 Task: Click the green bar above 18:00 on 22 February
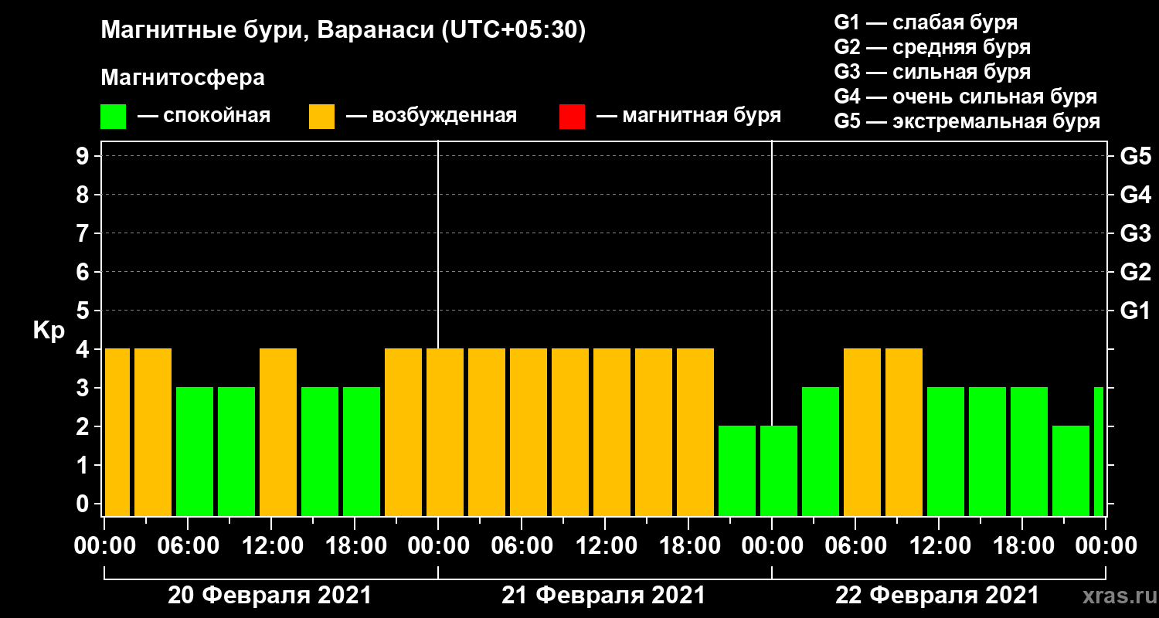[1029, 451]
